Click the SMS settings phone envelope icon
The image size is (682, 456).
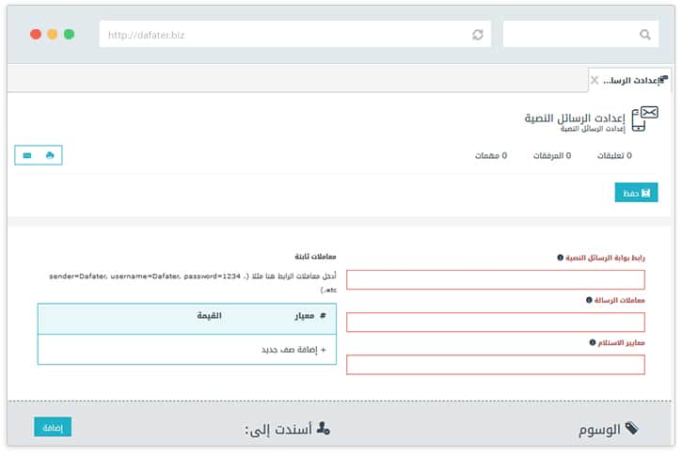pos(644,118)
